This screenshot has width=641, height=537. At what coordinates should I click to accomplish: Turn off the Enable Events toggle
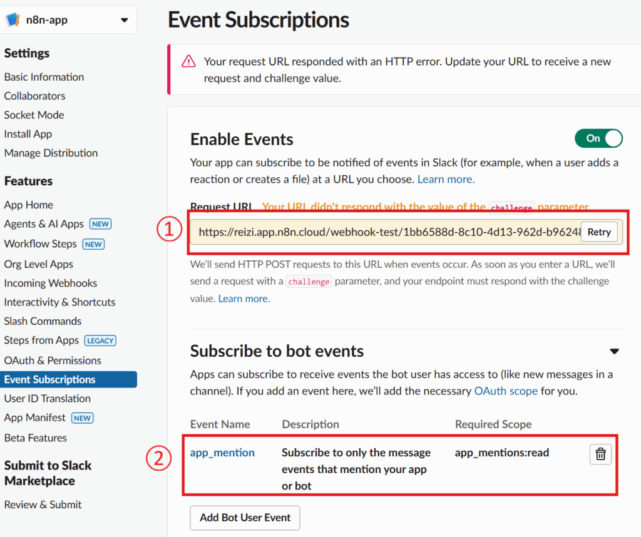pos(598,138)
